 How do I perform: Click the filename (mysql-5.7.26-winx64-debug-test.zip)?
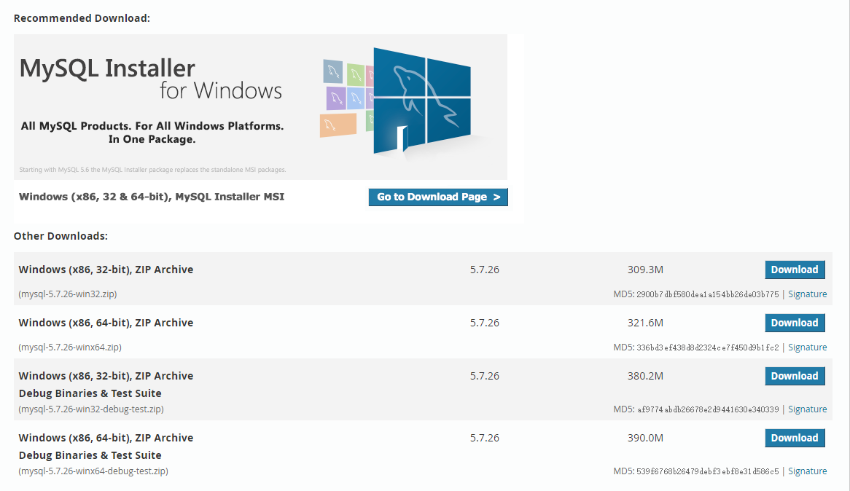click(93, 471)
